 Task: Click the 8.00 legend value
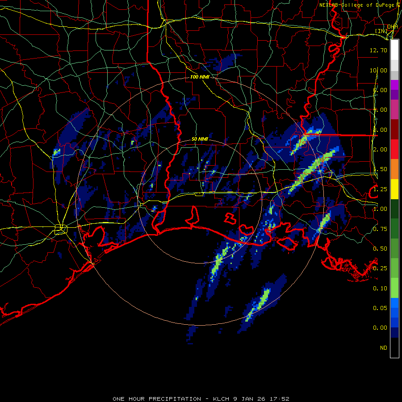coord(380,90)
